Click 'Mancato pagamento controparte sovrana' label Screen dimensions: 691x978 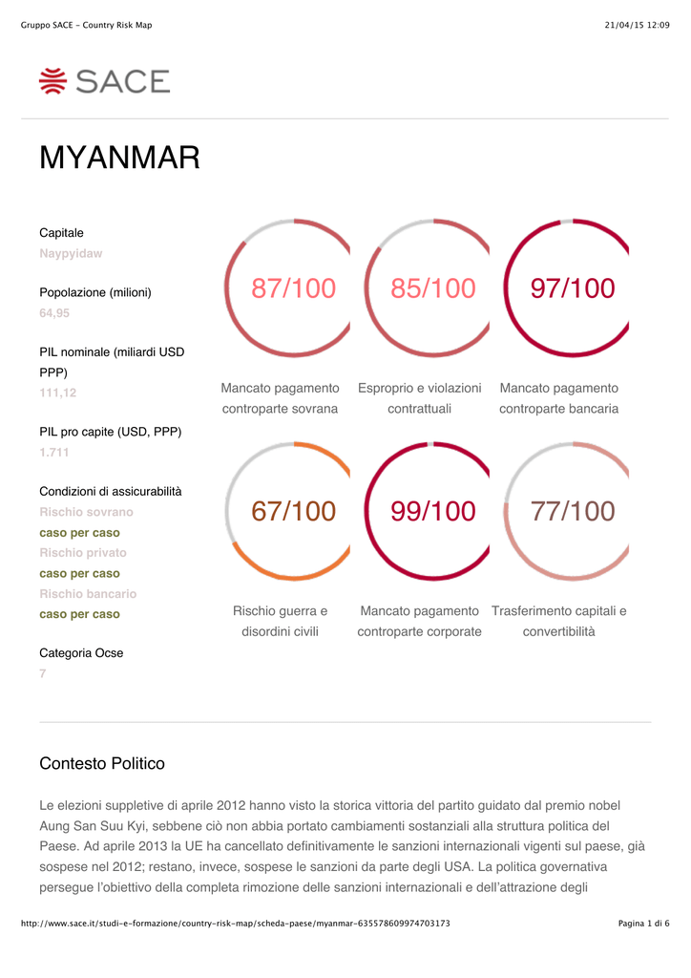[281, 398]
